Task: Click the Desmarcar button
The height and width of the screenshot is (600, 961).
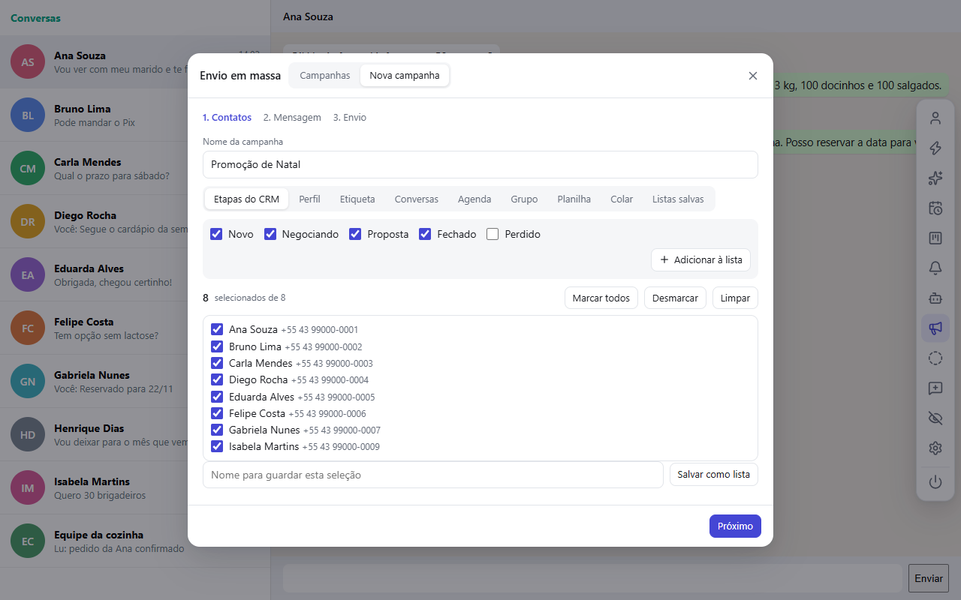Action: (x=675, y=298)
